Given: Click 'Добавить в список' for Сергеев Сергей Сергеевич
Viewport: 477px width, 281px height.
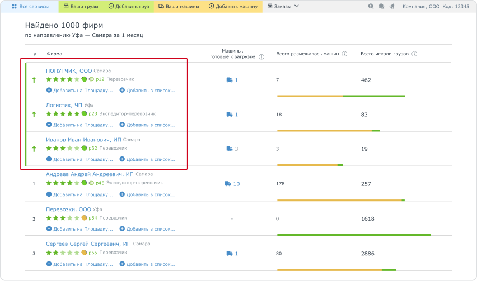Looking at the screenshot, I should coord(147,264).
